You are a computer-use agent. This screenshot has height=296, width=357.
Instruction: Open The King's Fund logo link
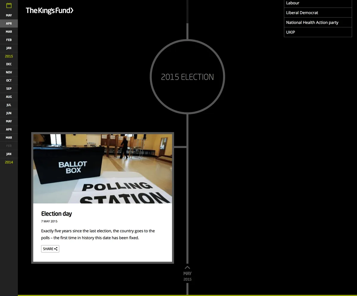(x=49, y=10)
